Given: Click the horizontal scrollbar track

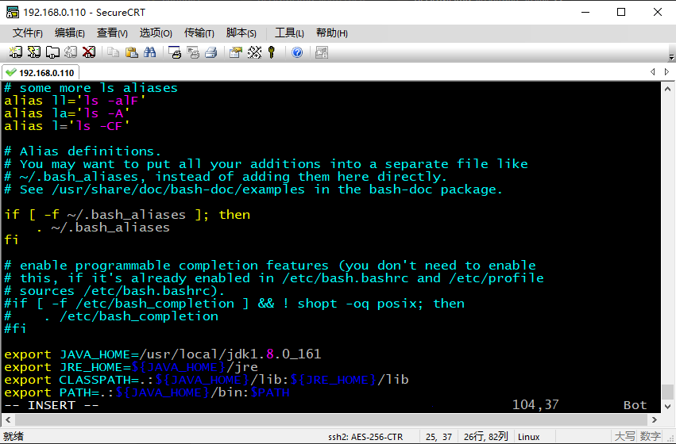Looking at the screenshot, I should [x=331, y=419].
